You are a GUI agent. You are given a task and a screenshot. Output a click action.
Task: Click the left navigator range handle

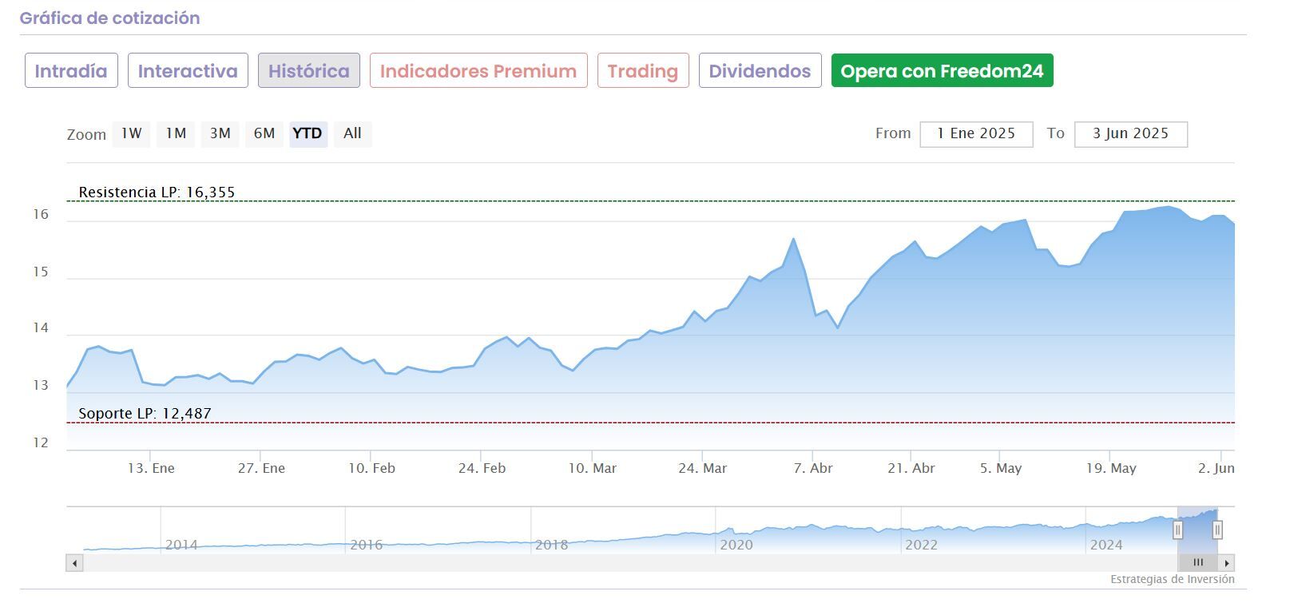[x=1177, y=530]
